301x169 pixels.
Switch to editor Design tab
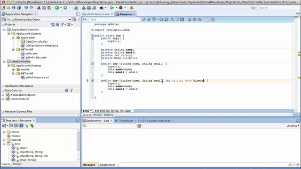click(x=97, y=115)
